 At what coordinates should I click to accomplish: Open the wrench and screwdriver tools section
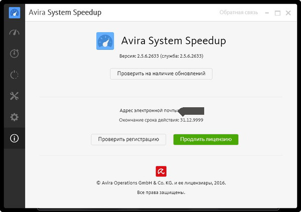[x=14, y=96]
